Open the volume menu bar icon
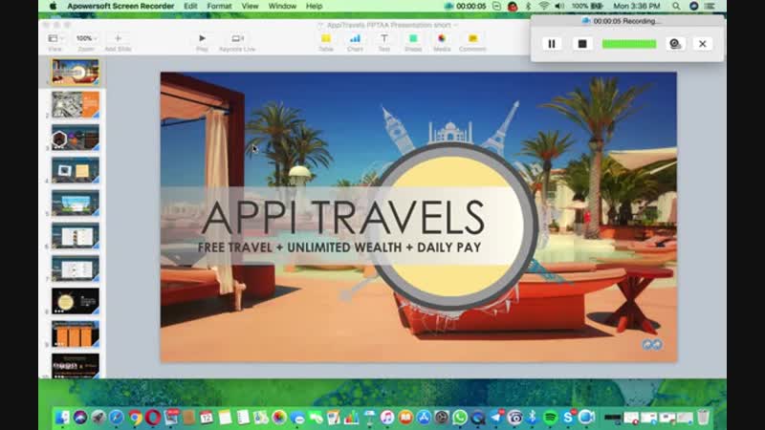The height and width of the screenshot is (430, 765). [x=559, y=7]
